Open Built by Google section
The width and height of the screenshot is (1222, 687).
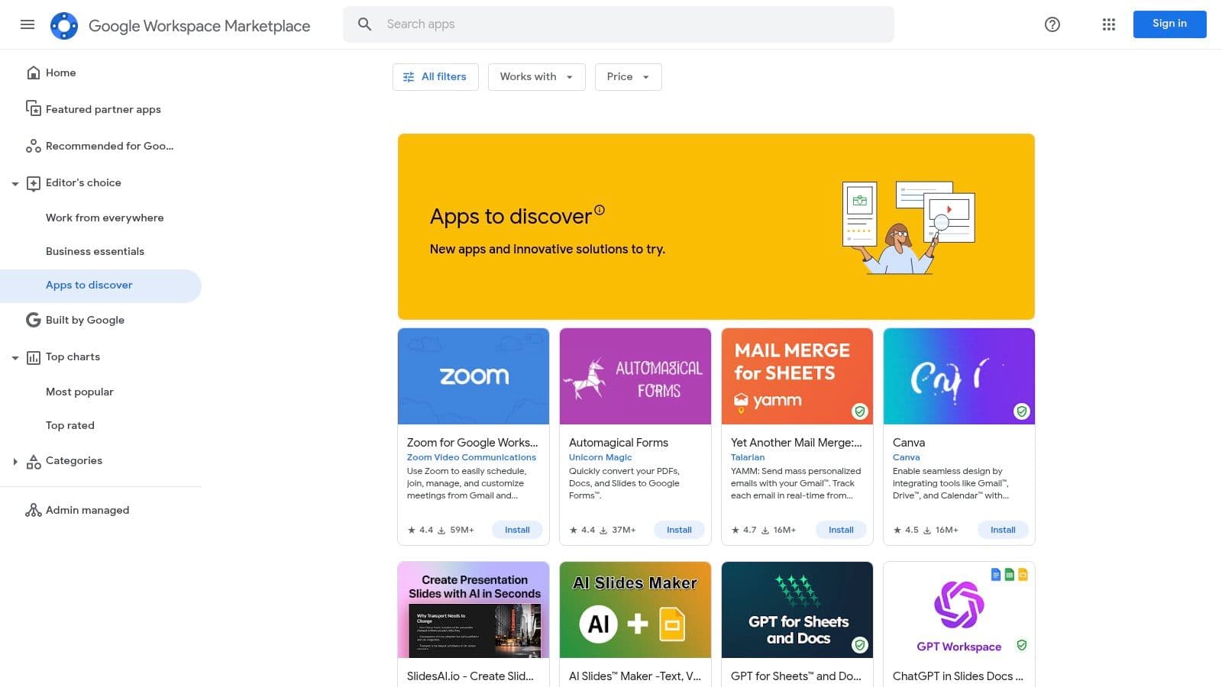click(x=85, y=320)
